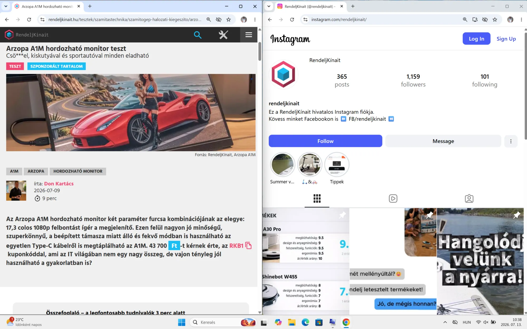
Task: Click the Instagram Log In button
Action: pos(476,39)
